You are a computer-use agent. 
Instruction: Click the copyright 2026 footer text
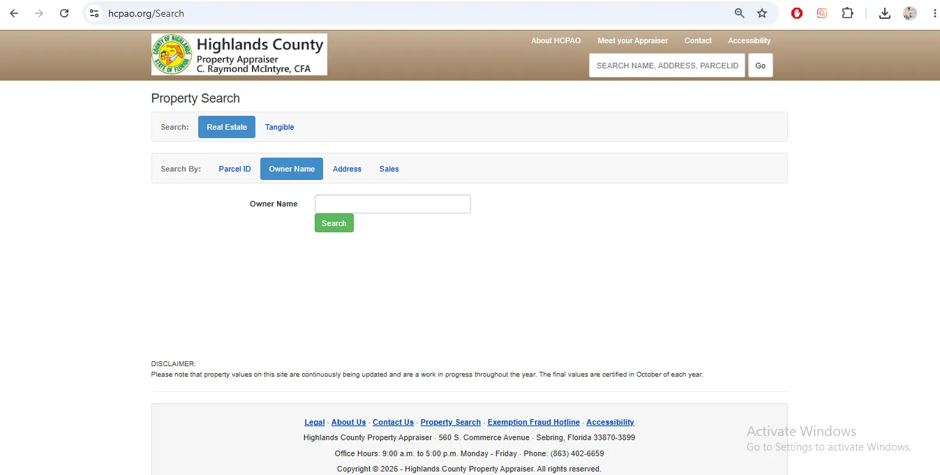[469, 469]
